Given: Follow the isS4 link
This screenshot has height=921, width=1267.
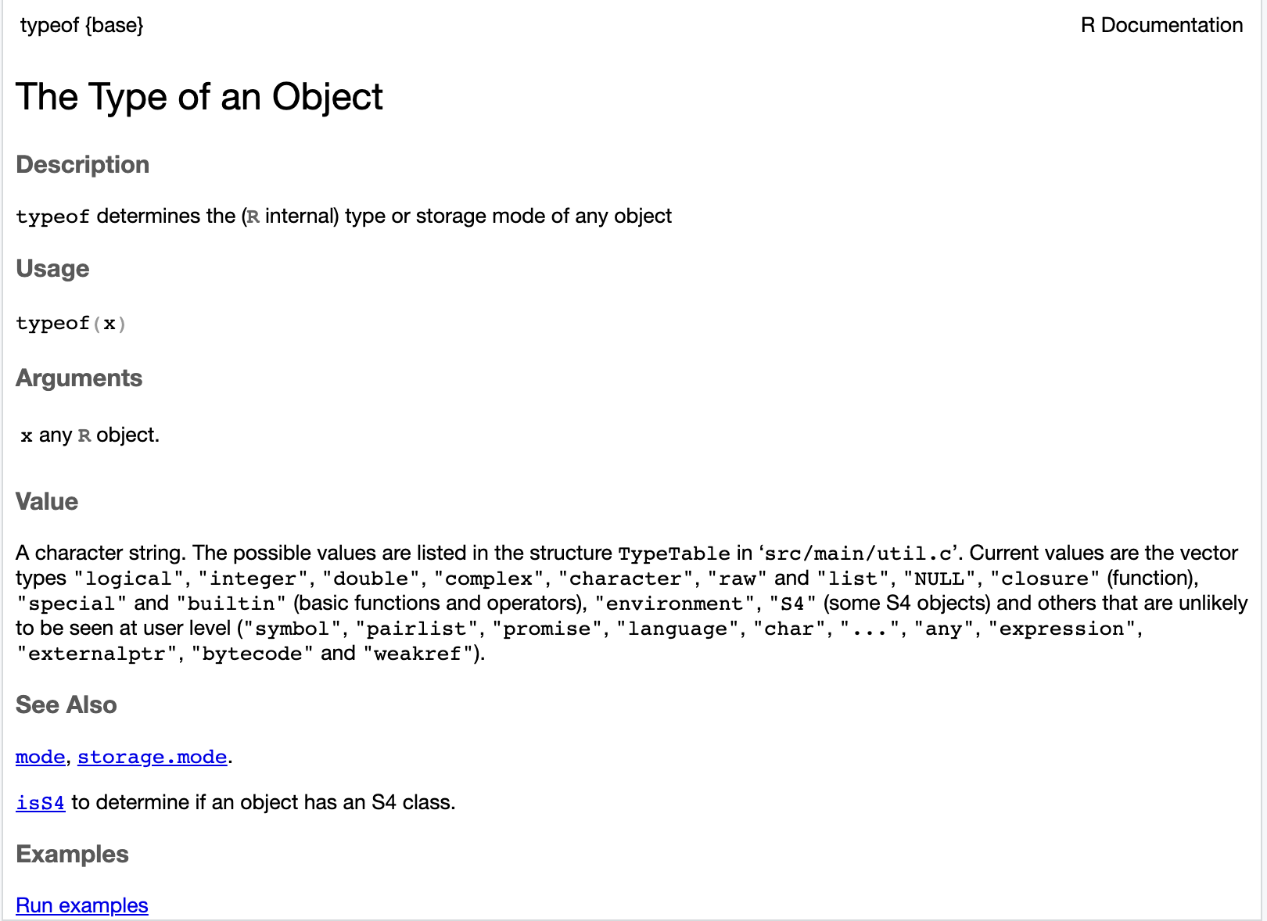Looking at the screenshot, I should 40,802.
